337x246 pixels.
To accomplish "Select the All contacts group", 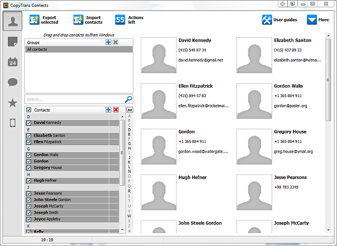I will [79, 49].
